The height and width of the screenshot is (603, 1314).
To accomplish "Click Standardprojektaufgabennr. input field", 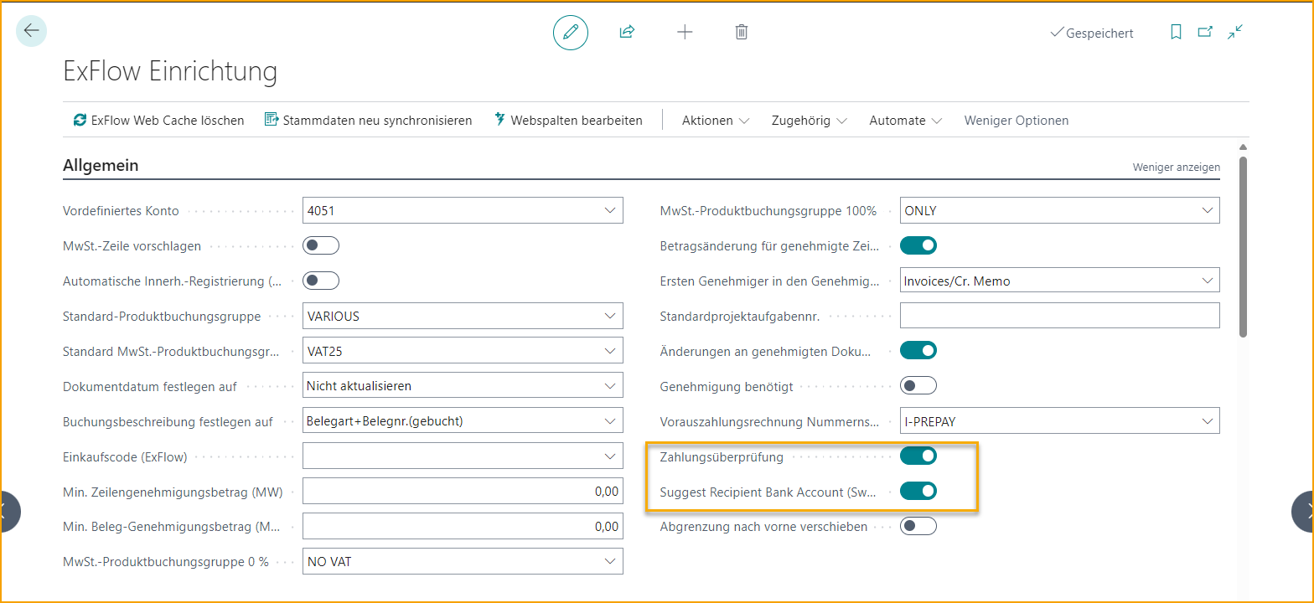I will click(x=1060, y=316).
